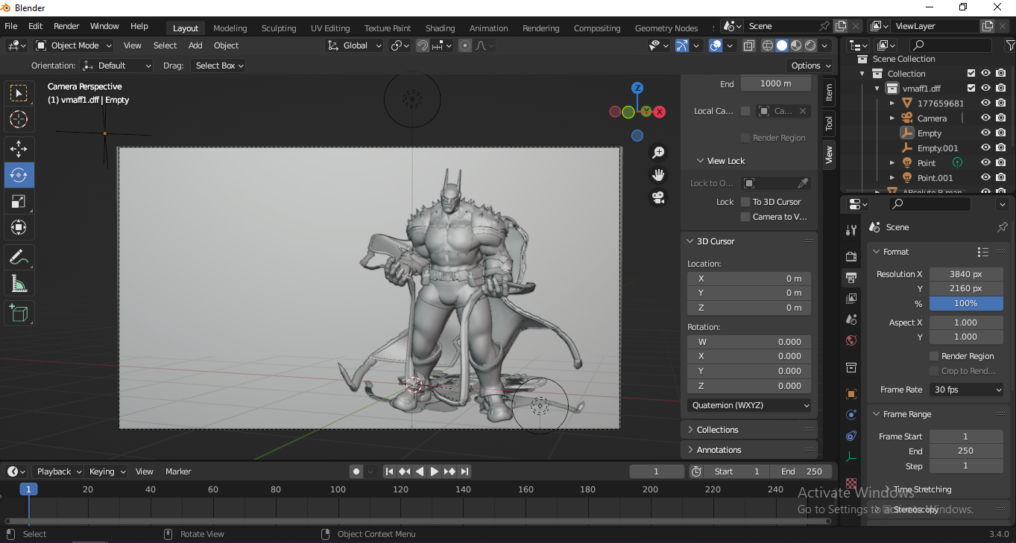Enable Lock To 3D Cursor checkbox
This screenshot has height=543, width=1016.
(745, 202)
